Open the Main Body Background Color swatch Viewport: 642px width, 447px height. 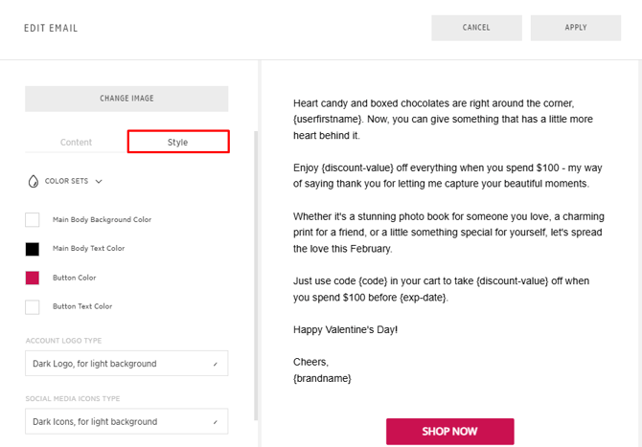[33, 220]
